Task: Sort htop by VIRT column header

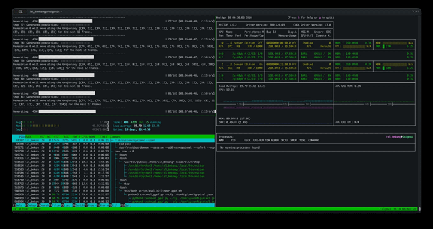Action: (x=56, y=136)
